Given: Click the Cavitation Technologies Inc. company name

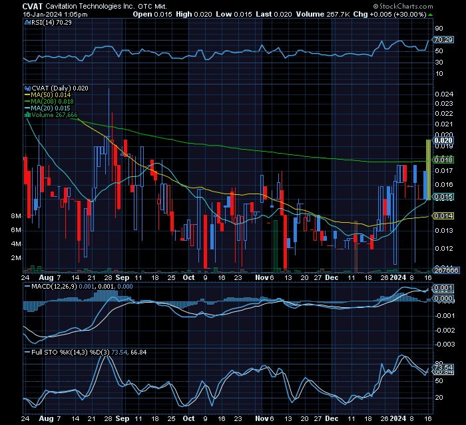Looking at the screenshot, I should coord(90,6).
